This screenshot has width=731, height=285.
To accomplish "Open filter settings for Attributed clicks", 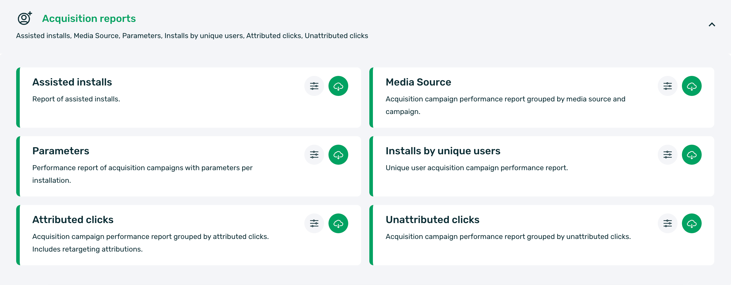I will pyautogui.click(x=314, y=223).
